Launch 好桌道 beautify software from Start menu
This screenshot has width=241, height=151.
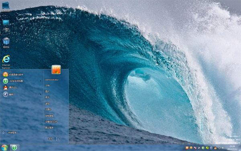pos(13,74)
